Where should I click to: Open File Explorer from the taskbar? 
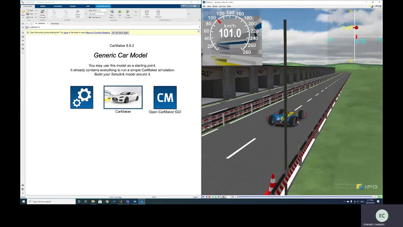[93, 201]
